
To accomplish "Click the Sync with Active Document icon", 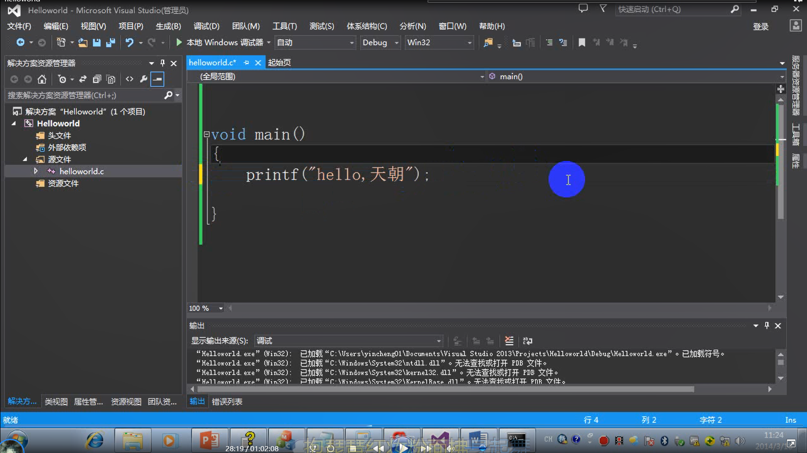I will click(82, 79).
